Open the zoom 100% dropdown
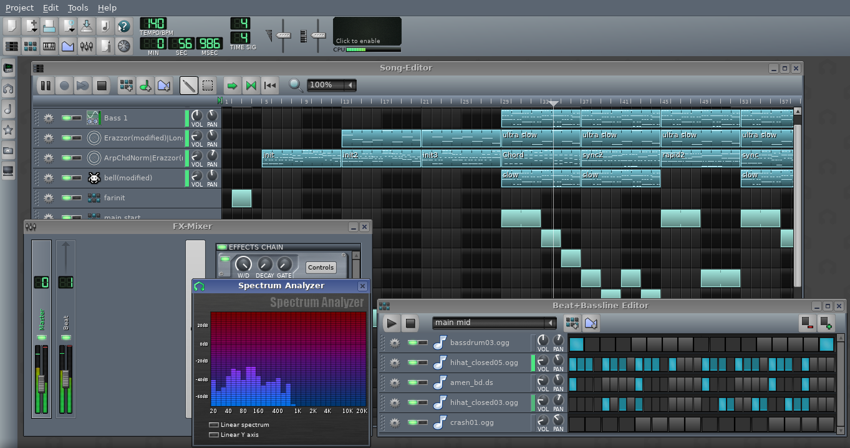Image resolution: width=850 pixels, height=448 pixels. [x=331, y=85]
